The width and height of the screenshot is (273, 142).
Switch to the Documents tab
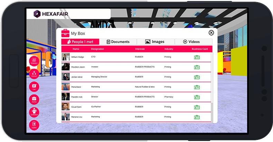118,42
